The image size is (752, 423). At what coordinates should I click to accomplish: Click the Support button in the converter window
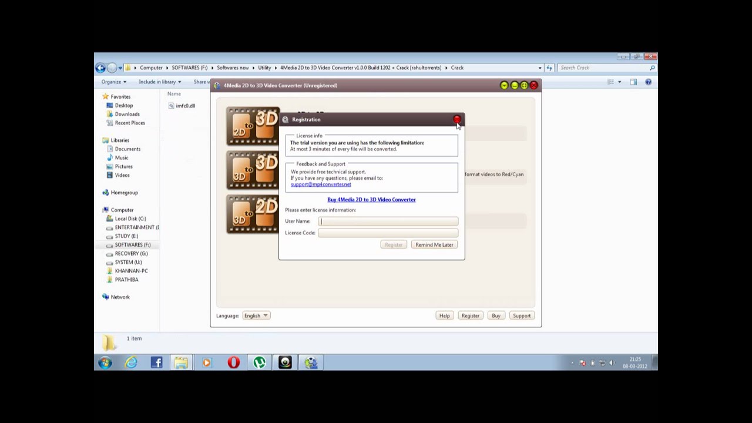[522, 316]
